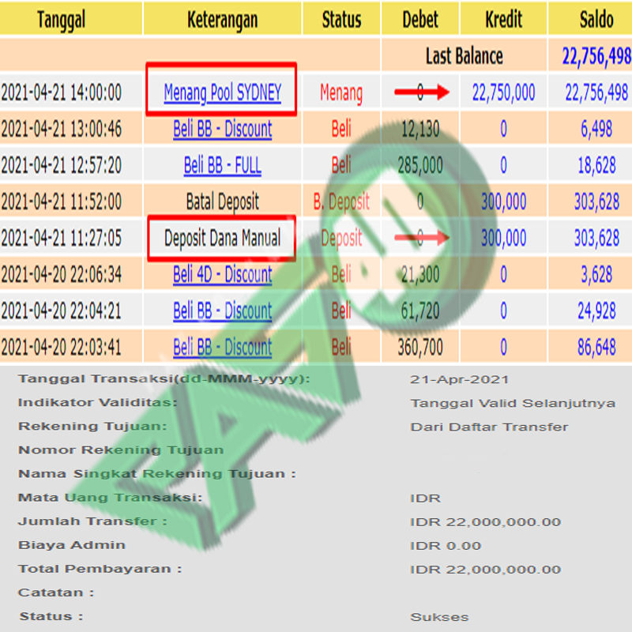Select the transaction date 21-Apr-2021
This screenshot has width=632, height=632.
click(x=460, y=379)
